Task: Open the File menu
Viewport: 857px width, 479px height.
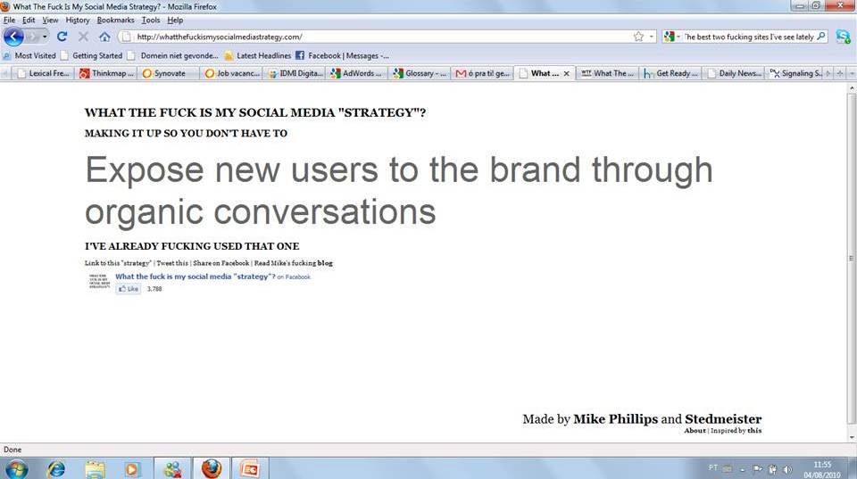Action: tap(9, 20)
